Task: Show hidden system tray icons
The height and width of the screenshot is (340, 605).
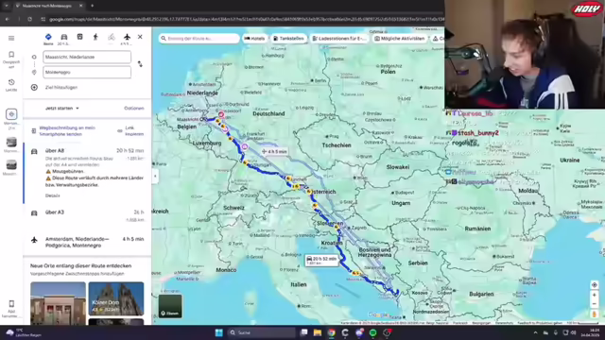Action: tap(535, 332)
